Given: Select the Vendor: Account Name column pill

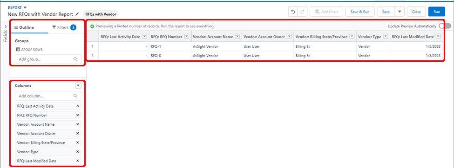Looking at the screenshot, I should [48, 124].
